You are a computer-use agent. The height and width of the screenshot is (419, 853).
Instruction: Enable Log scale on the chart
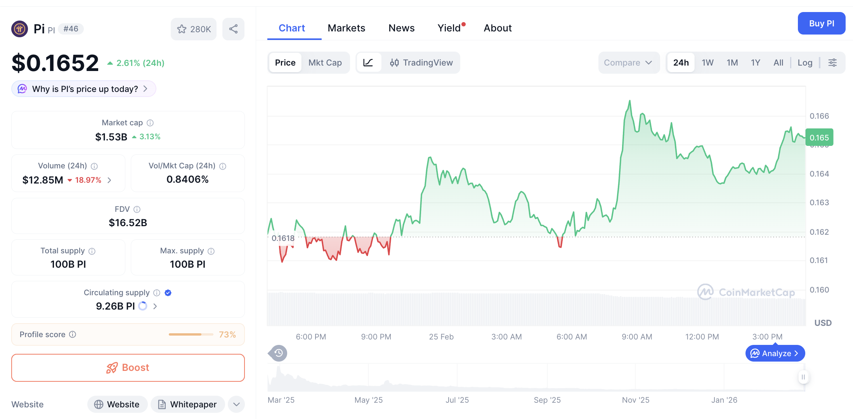(805, 62)
